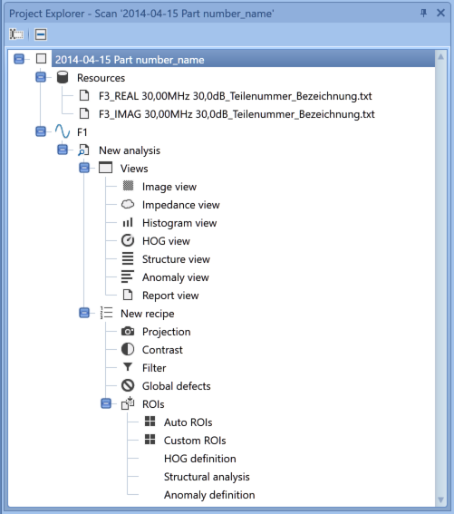
Task: Tick the checkbox beside 2014-04-15 Part number_name
Action: point(42,59)
